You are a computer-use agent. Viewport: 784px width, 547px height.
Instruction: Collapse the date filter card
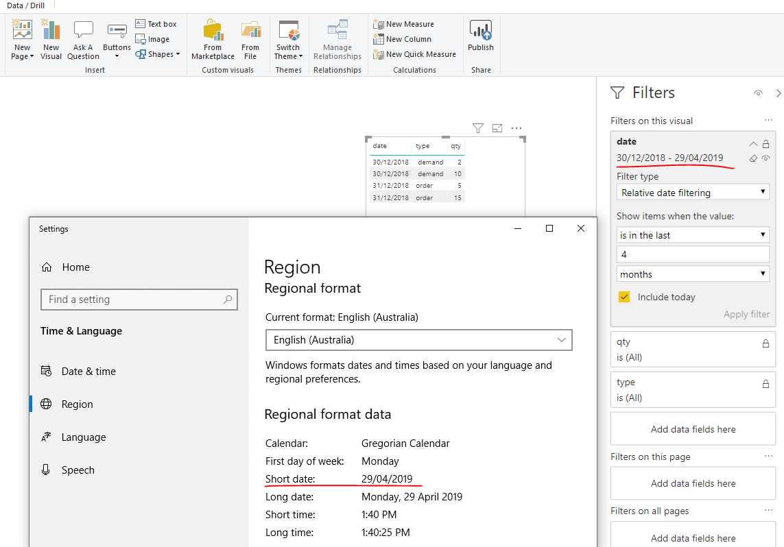coord(754,144)
